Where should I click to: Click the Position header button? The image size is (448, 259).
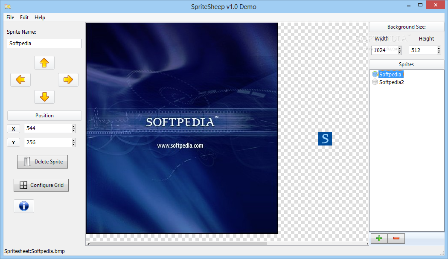(44, 116)
